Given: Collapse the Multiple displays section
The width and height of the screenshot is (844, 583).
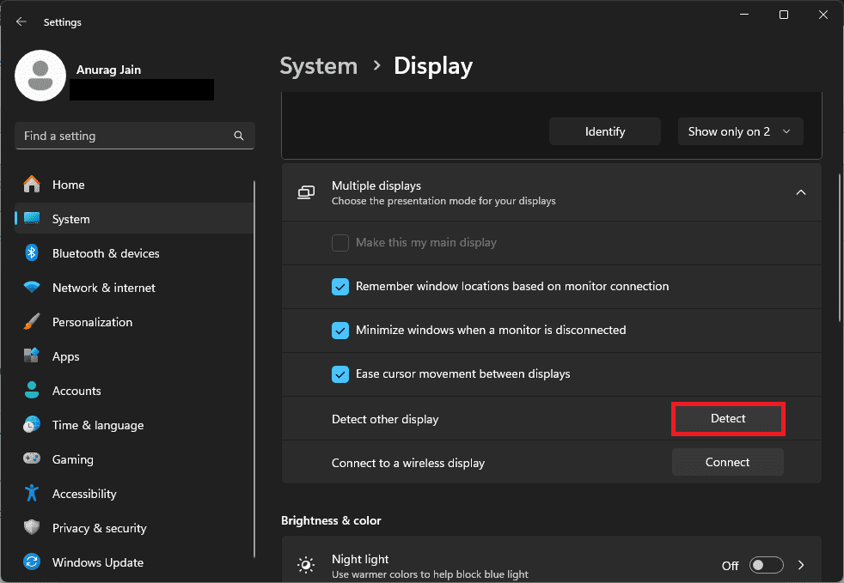Looking at the screenshot, I should (800, 192).
